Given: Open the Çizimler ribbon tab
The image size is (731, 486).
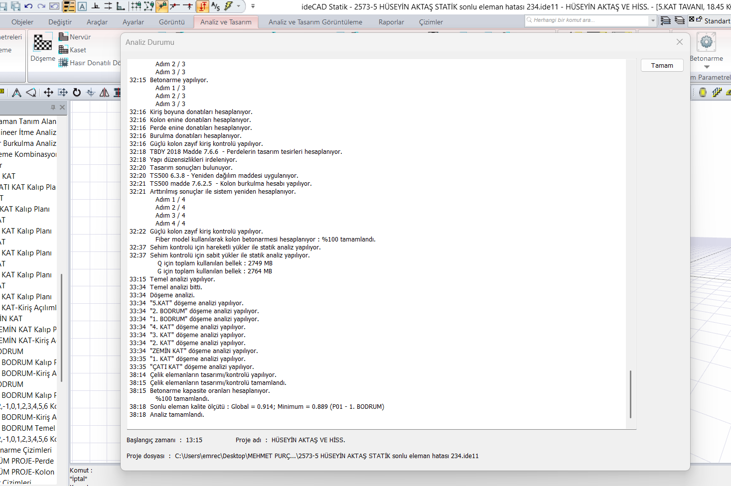Looking at the screenshot, I should (x=431, y=22).
